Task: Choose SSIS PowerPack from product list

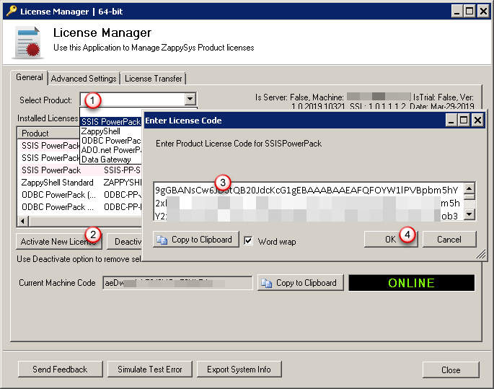Action: click(x=110, y=122)
